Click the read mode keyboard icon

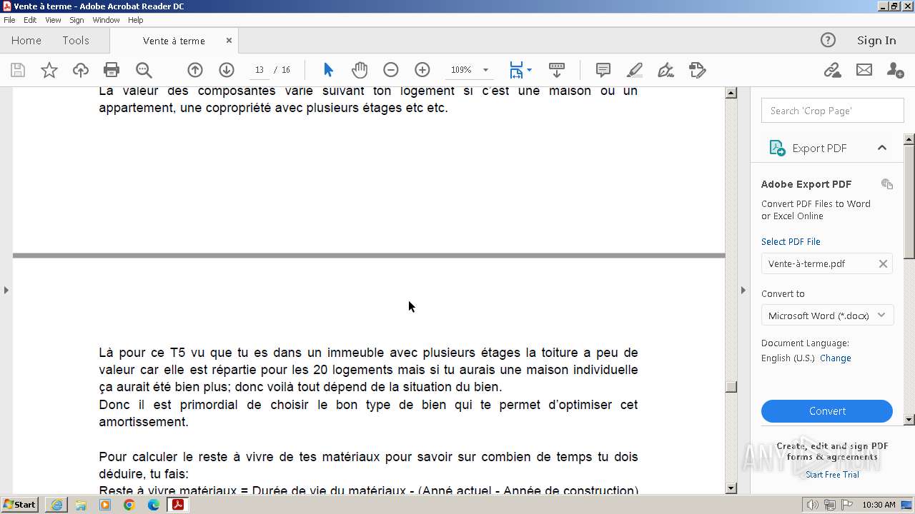[557, 70]
